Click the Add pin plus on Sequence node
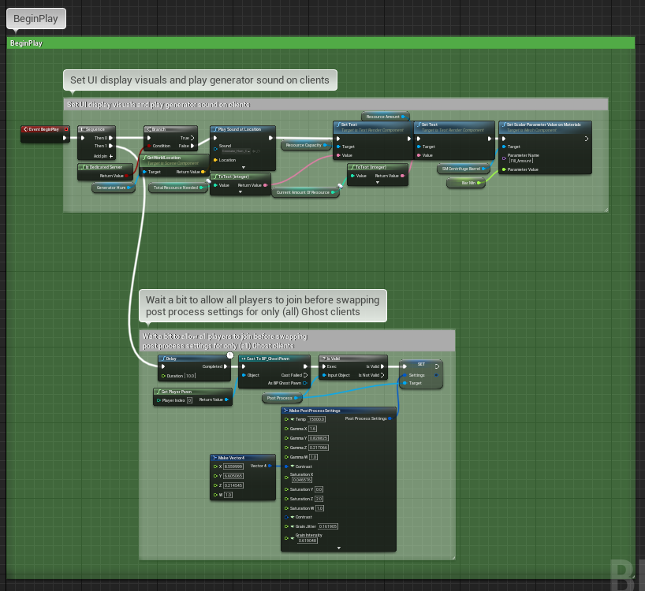The image size is (645, 591). pyautogui.click(x=112, y=156)
